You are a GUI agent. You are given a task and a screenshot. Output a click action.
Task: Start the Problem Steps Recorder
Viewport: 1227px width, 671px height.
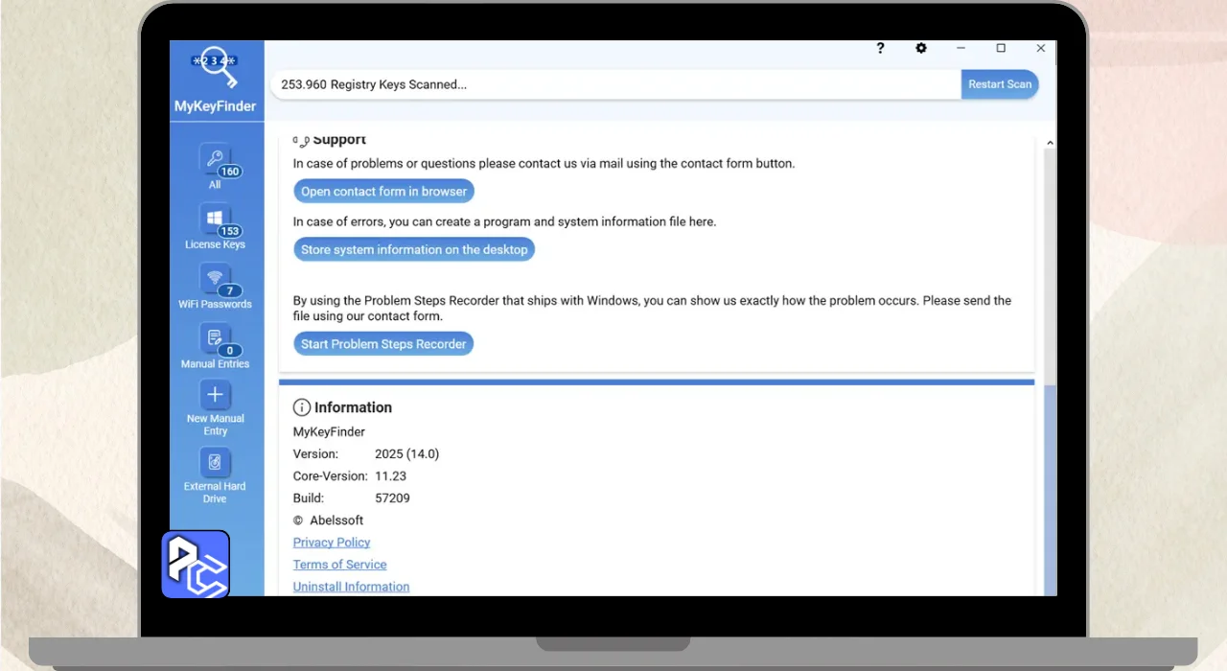click(x=383, y=344)
